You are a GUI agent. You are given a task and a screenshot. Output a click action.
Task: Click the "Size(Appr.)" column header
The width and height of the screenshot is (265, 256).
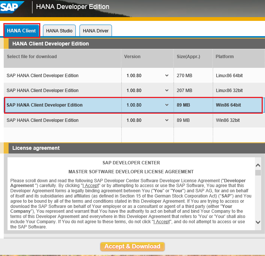[x=188, y=57]
